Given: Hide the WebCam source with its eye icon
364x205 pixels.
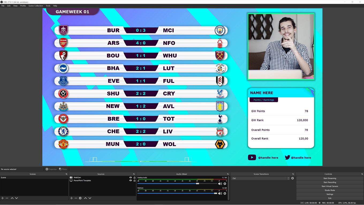Looking at the screenshot, I should (x=130, y=177).
